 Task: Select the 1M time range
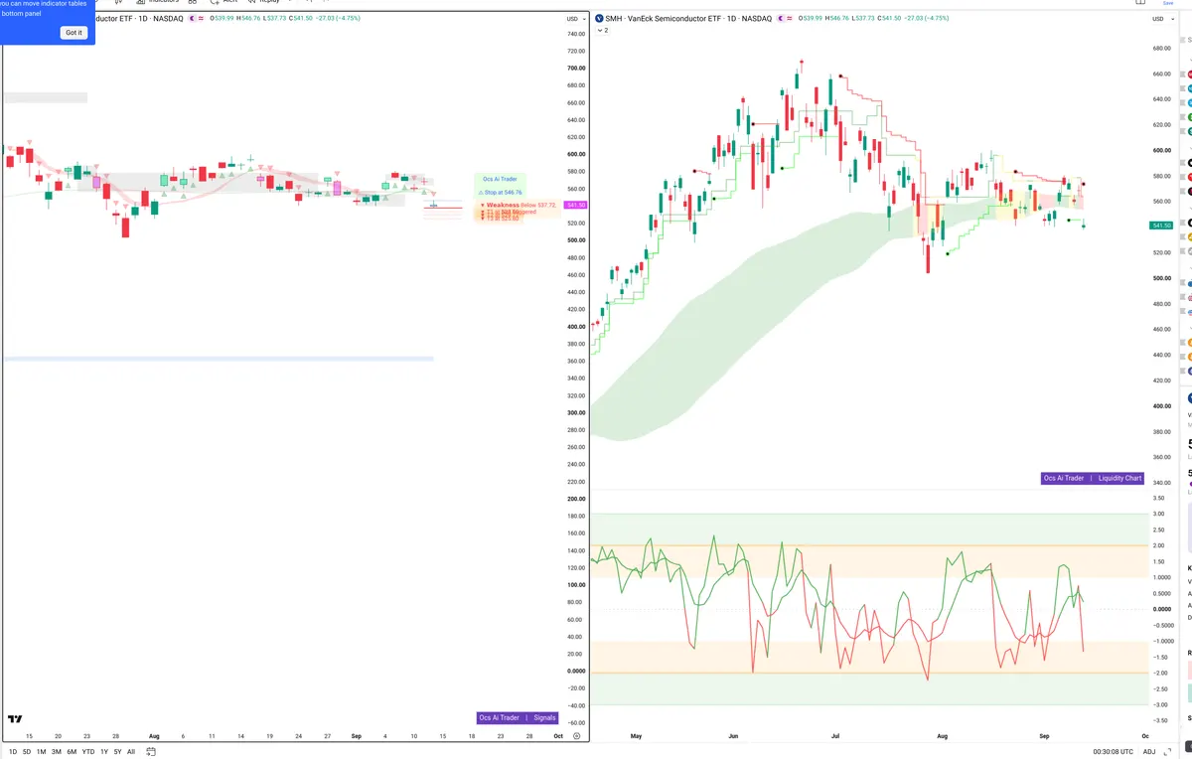coord(42,752)
